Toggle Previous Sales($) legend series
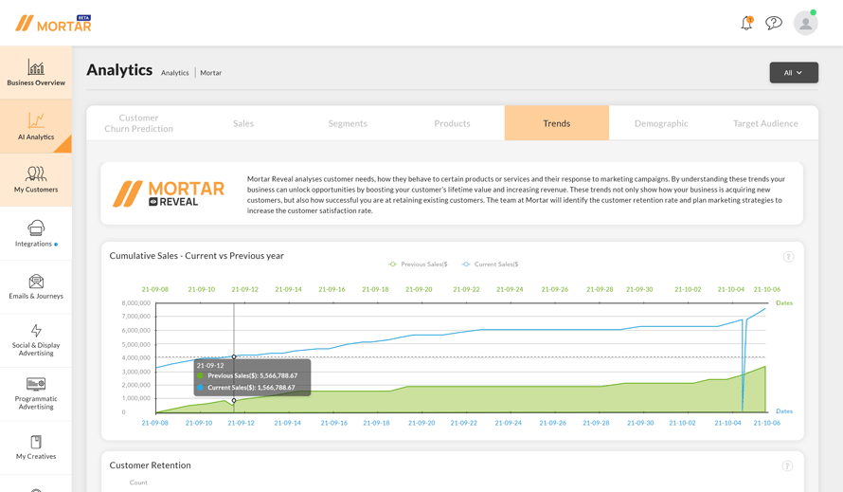843x492 pixels. click(x=418, y=264)
